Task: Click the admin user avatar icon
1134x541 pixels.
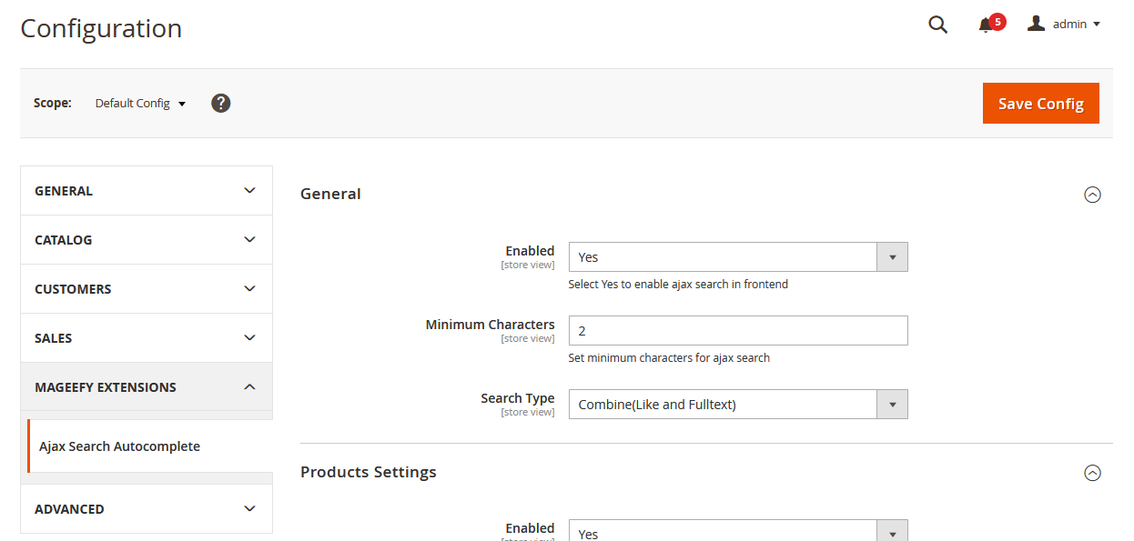Action: (1036, 24)
